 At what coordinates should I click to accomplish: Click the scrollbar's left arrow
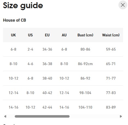pos(5,116)
